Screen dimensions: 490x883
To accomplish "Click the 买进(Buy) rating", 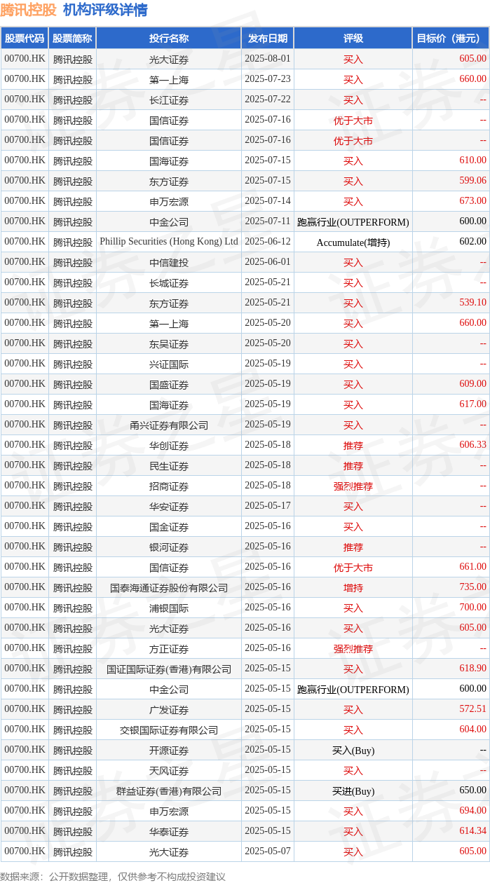I will pyautogui.click(x=353, y=791).
